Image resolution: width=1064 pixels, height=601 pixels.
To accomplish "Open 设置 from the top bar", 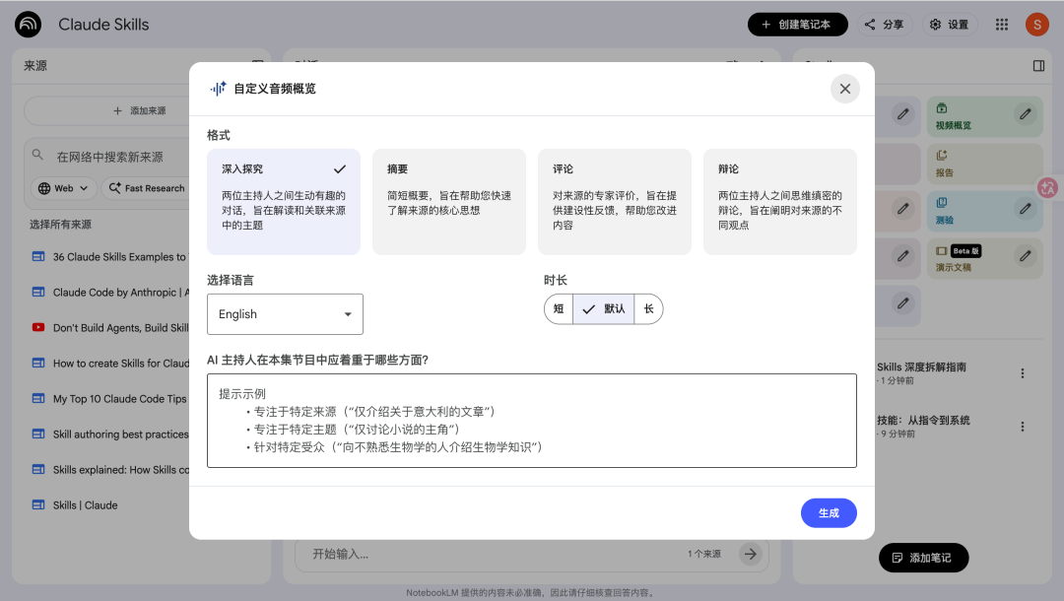I will (949, 25).
